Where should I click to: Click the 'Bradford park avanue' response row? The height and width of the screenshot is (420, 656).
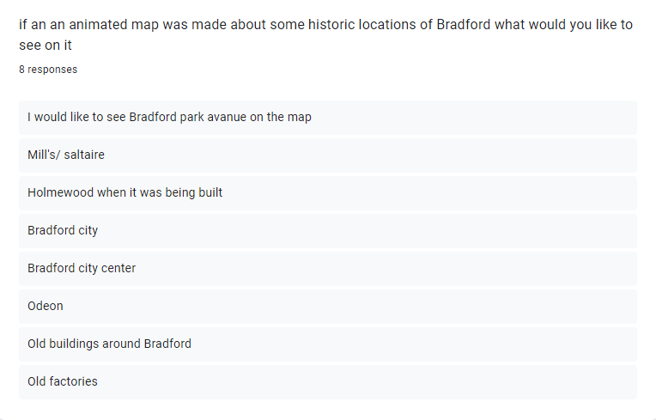[328, 118]
